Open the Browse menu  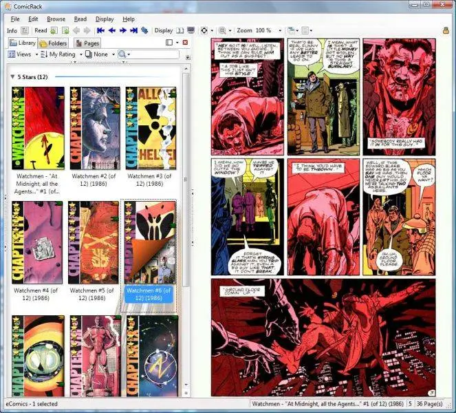coord(56,19)
